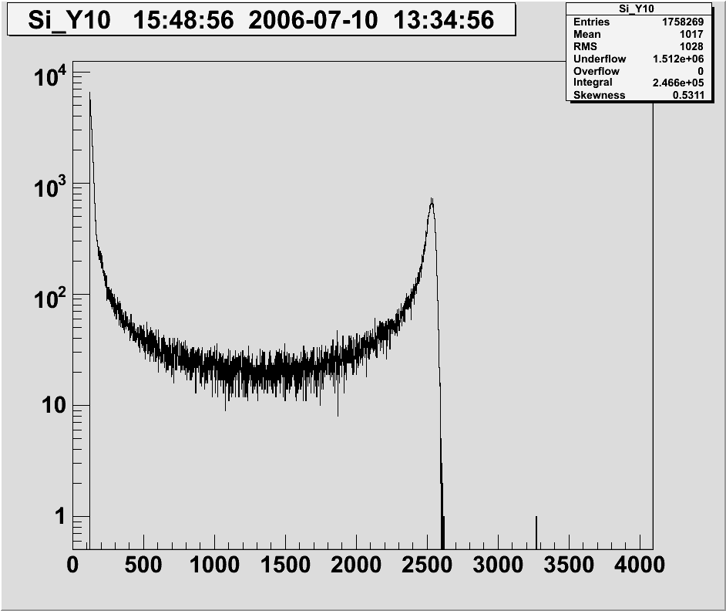Select the x-axis label 500

click(144, 565)
